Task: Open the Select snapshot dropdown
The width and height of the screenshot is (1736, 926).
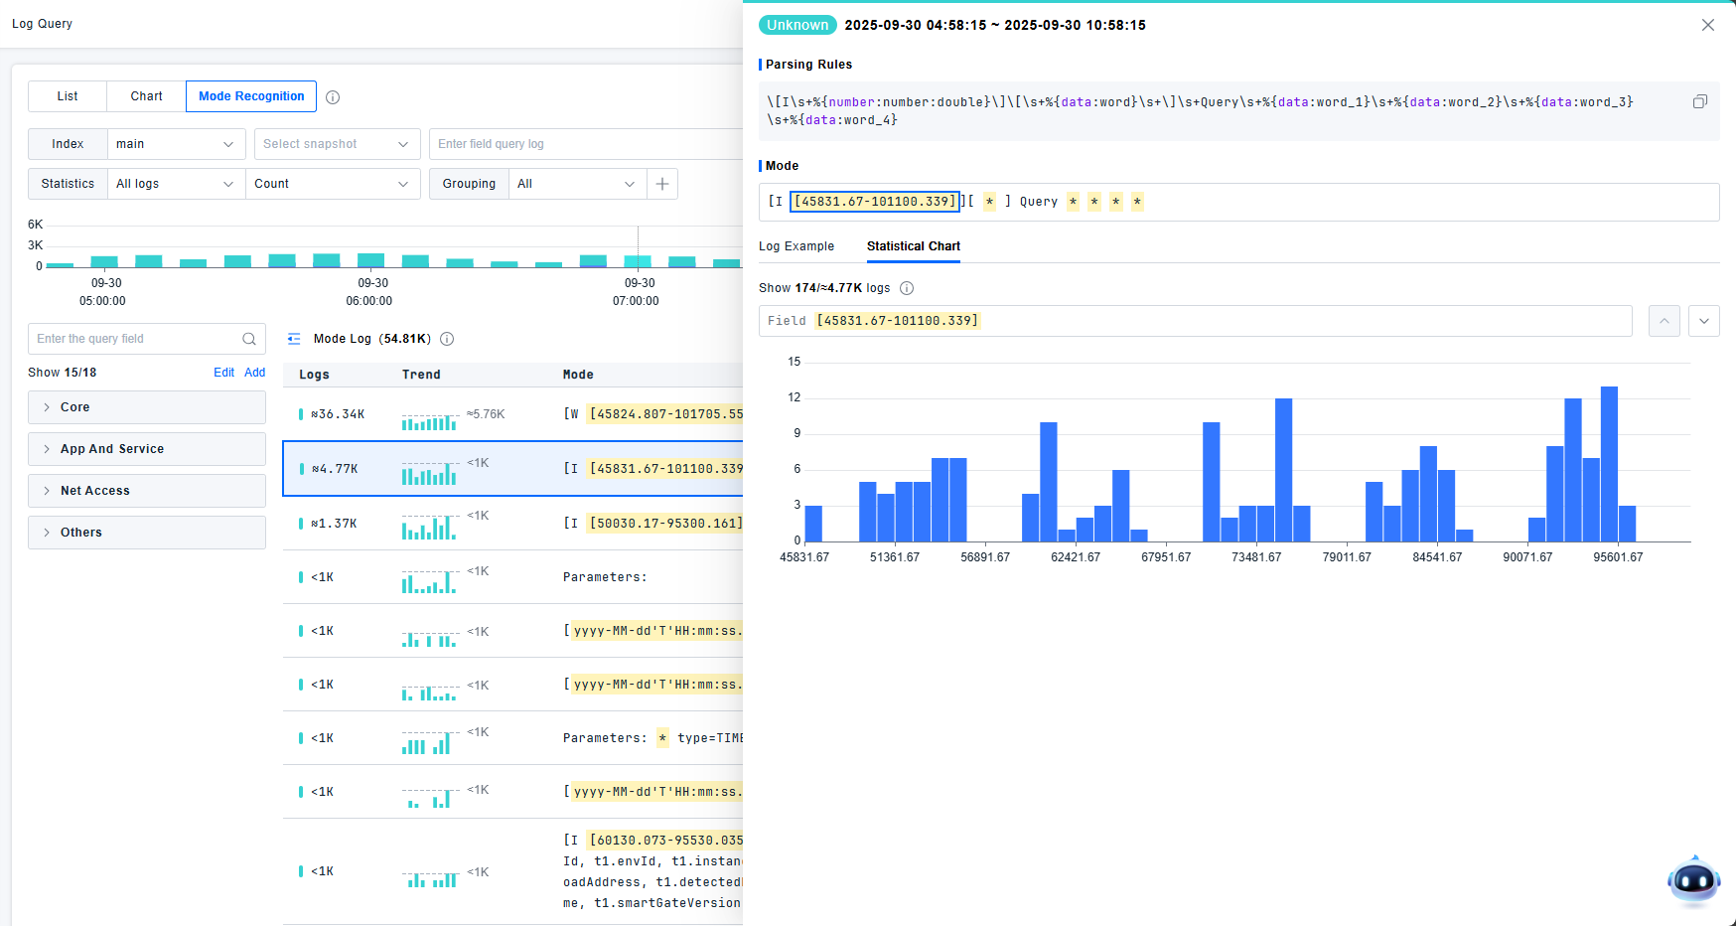Action: click(336, 144)
